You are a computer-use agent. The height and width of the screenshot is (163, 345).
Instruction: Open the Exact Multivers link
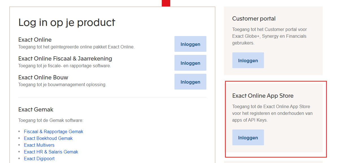(x=39, y=145)
